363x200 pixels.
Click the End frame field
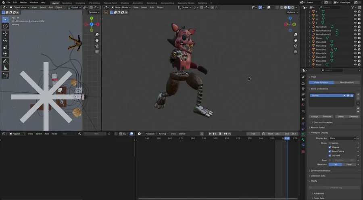pos(290,134)
